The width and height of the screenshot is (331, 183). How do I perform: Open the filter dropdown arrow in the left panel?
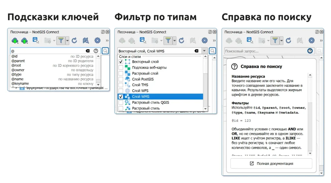point(67,40)
